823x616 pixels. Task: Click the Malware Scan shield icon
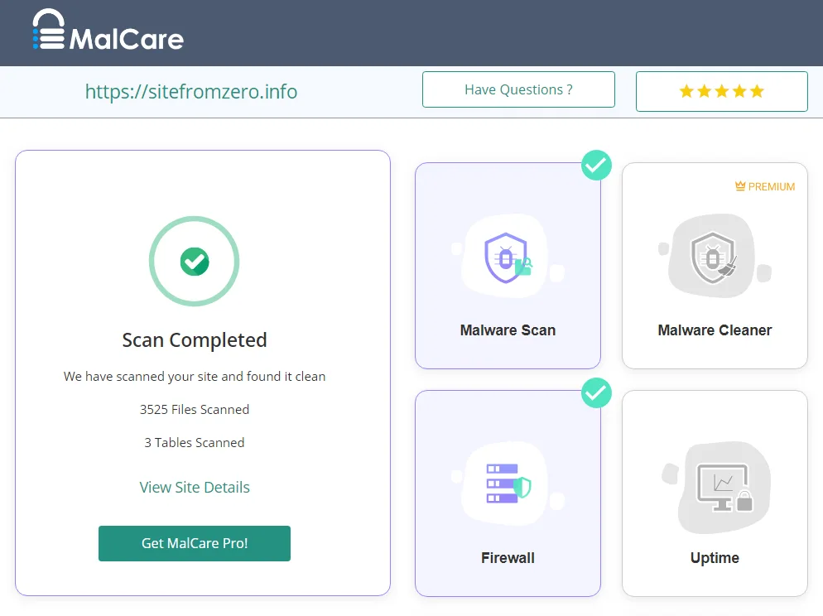pyautogui.click(x=507, y=257)
